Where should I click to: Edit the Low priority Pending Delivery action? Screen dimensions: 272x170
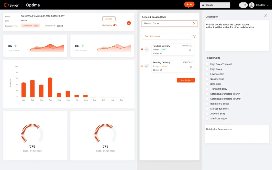click(x=190, y=50)
